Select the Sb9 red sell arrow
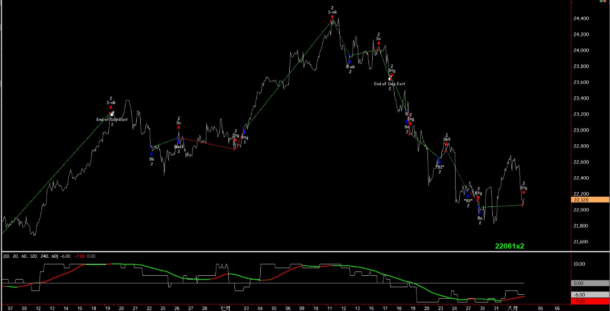This screenshot has height=311, width=610. coord(447,144)
